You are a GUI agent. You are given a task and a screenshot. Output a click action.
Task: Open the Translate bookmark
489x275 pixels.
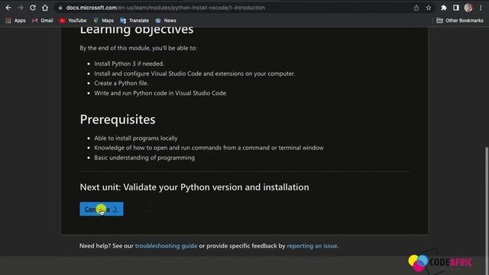pos(134,21)
